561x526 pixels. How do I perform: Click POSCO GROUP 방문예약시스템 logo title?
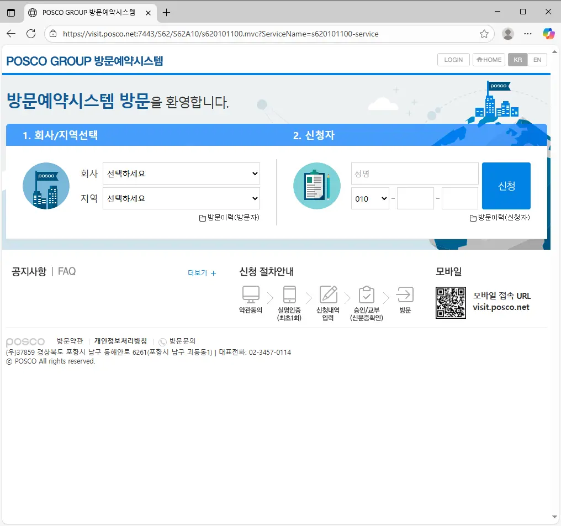[x=84, y=61]
